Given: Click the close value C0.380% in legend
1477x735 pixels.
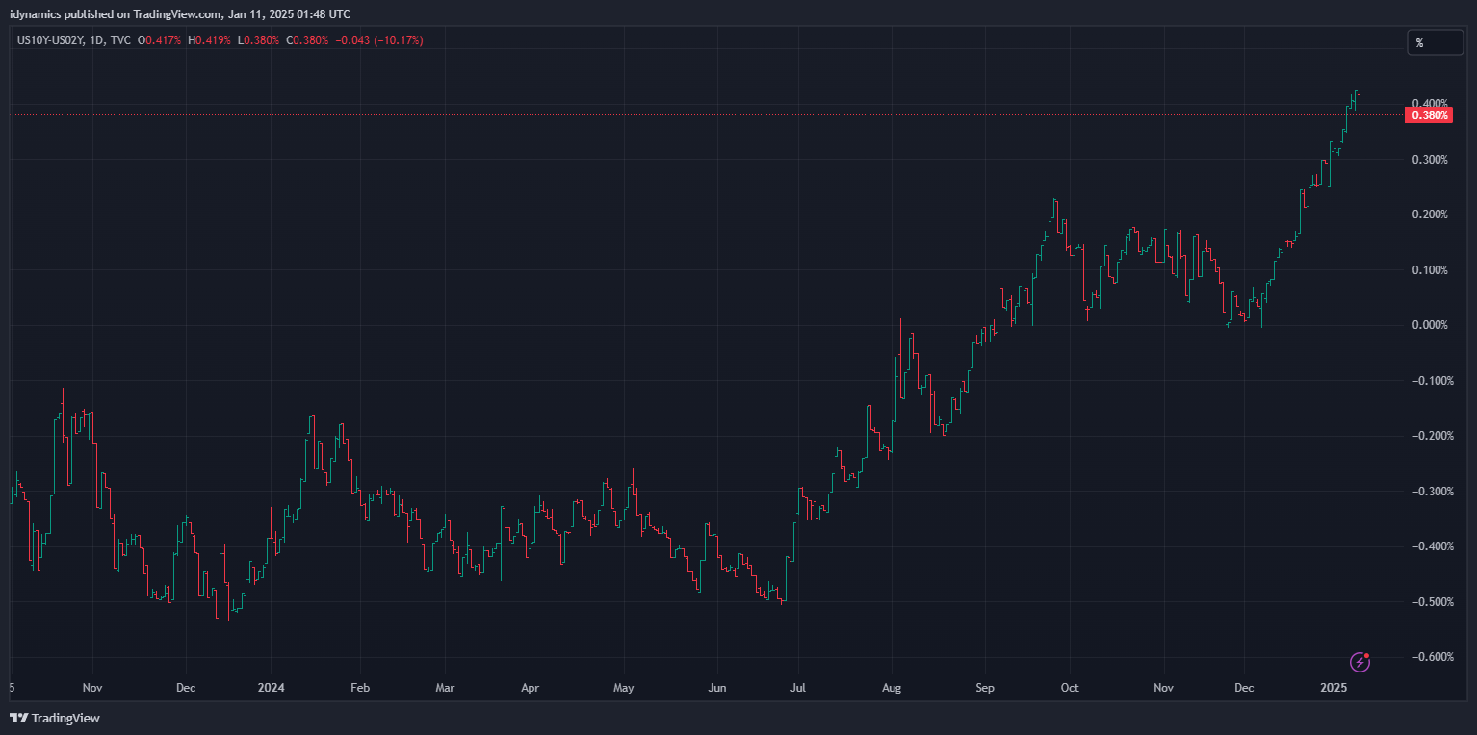Looking at the screenshot, I should pos(307,40).
